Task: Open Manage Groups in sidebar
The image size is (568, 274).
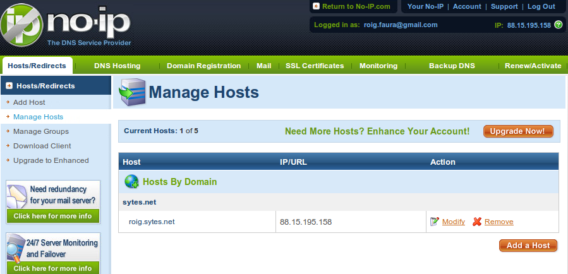Action: click(x=41, y=131)
